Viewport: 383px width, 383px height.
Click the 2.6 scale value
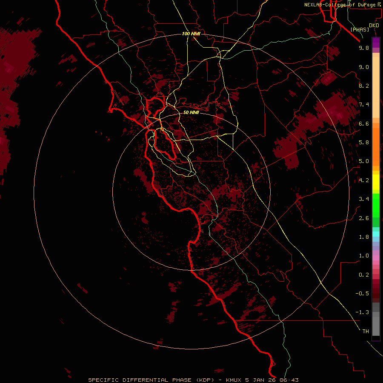tap(364, 218)
